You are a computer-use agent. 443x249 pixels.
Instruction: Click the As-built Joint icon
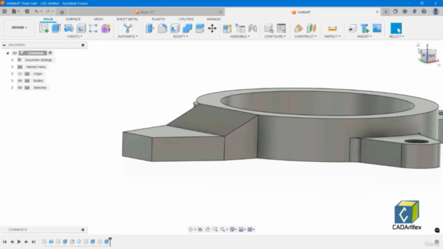click(253, 28)
